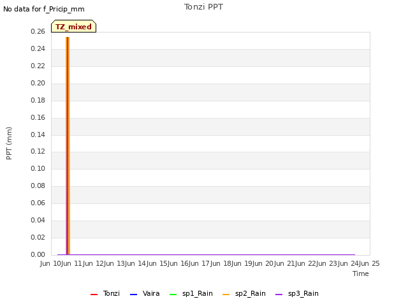Toggle the sp2_Rain legend entry
The width and height of the screenshot is (408, 306).
244,293
